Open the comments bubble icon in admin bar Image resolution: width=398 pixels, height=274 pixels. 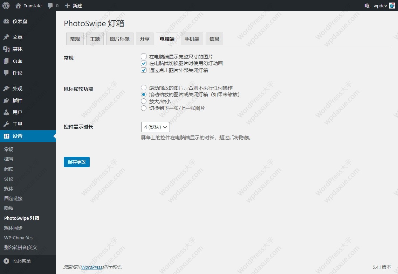(x=50, y=6)
